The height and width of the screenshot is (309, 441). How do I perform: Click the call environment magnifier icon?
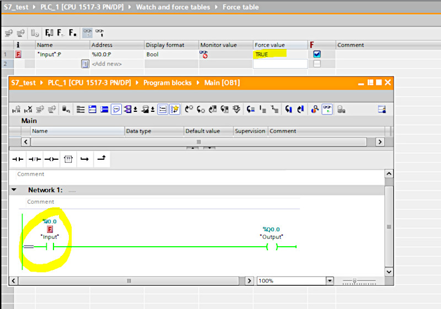315,109
